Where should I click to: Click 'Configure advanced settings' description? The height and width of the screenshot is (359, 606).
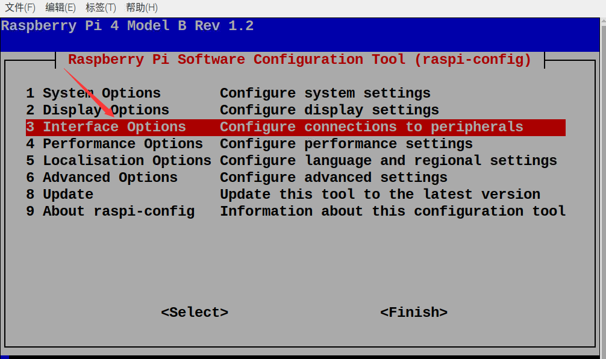coord(334,178)
